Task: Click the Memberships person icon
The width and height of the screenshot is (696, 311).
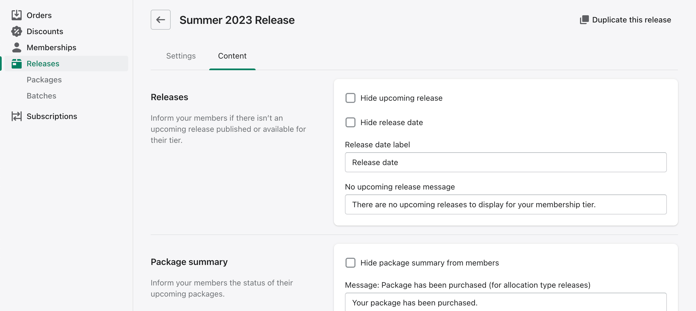Action: coord(16,47)
